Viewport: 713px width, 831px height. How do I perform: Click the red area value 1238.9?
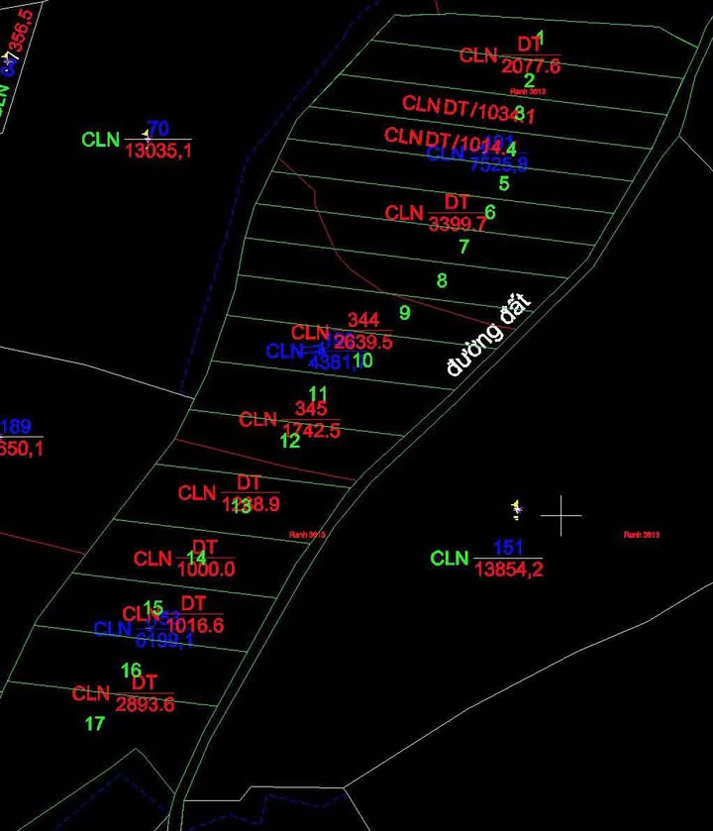[x=251, y=504]
